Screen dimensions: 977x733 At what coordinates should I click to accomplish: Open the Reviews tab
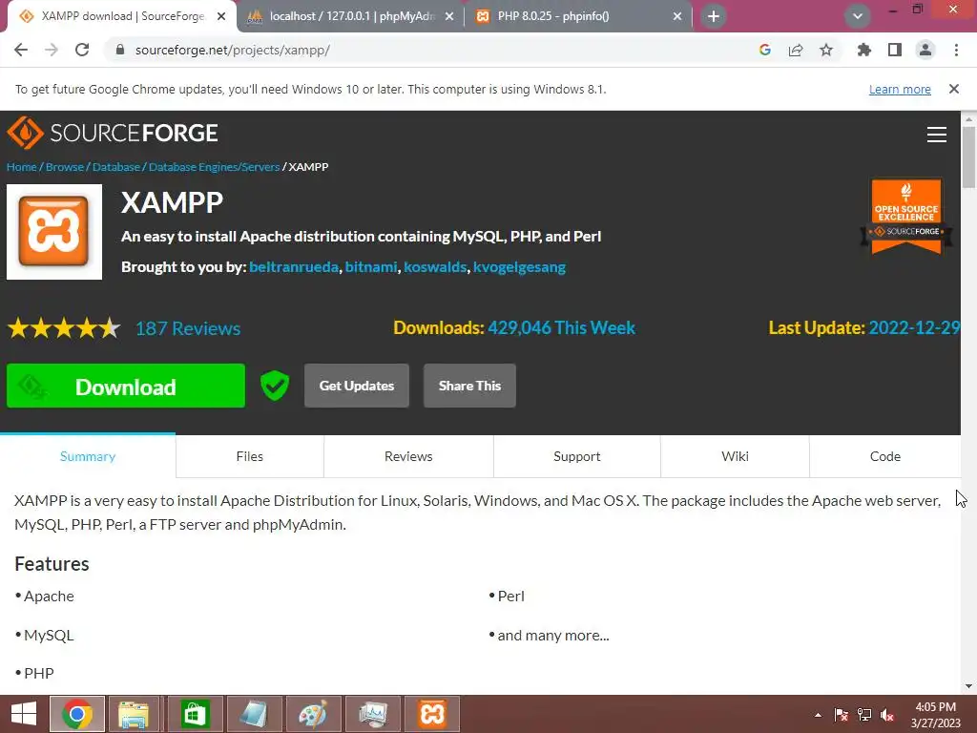click(408, 456)
